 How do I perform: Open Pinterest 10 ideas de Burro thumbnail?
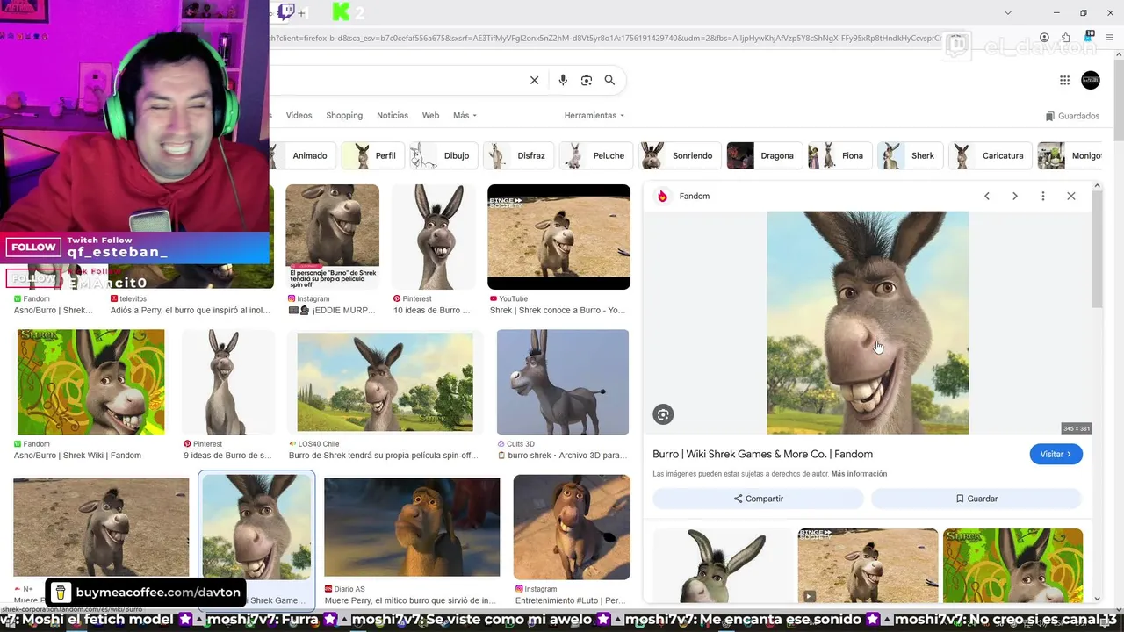point(435,237)
